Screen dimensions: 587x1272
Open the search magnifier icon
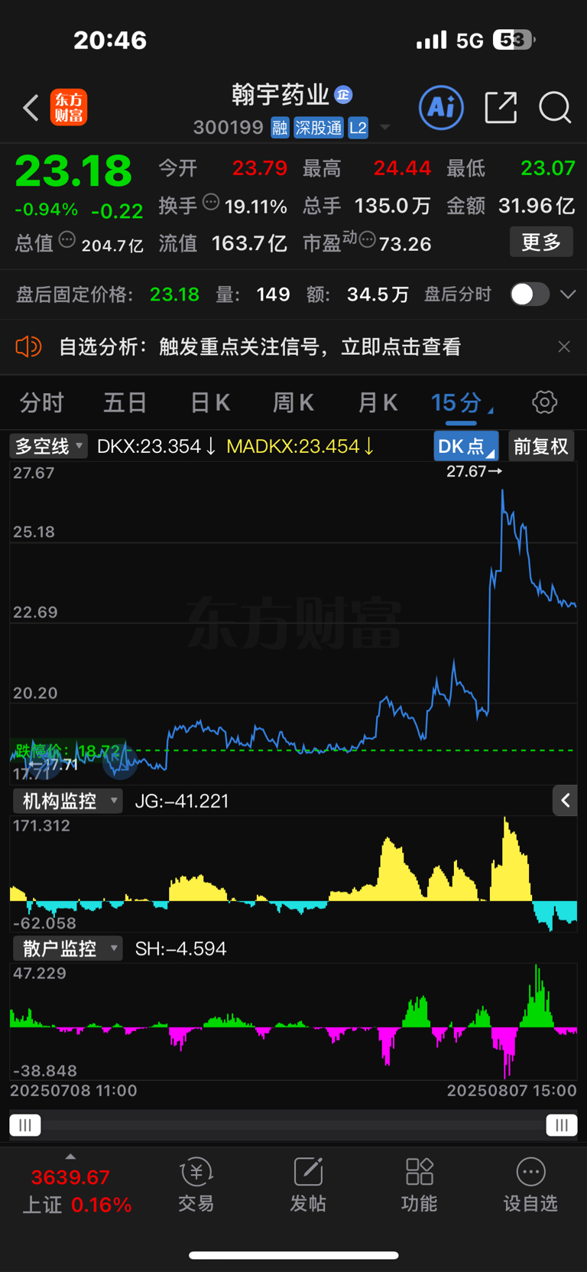point(555,108)
